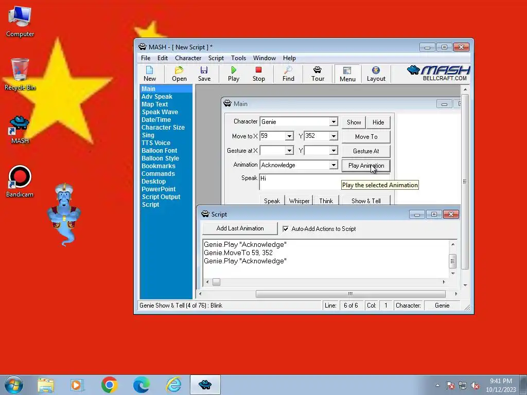Click the Speak button
The image size is (527, 395).
pyautogui.click(x=272, y=201)
